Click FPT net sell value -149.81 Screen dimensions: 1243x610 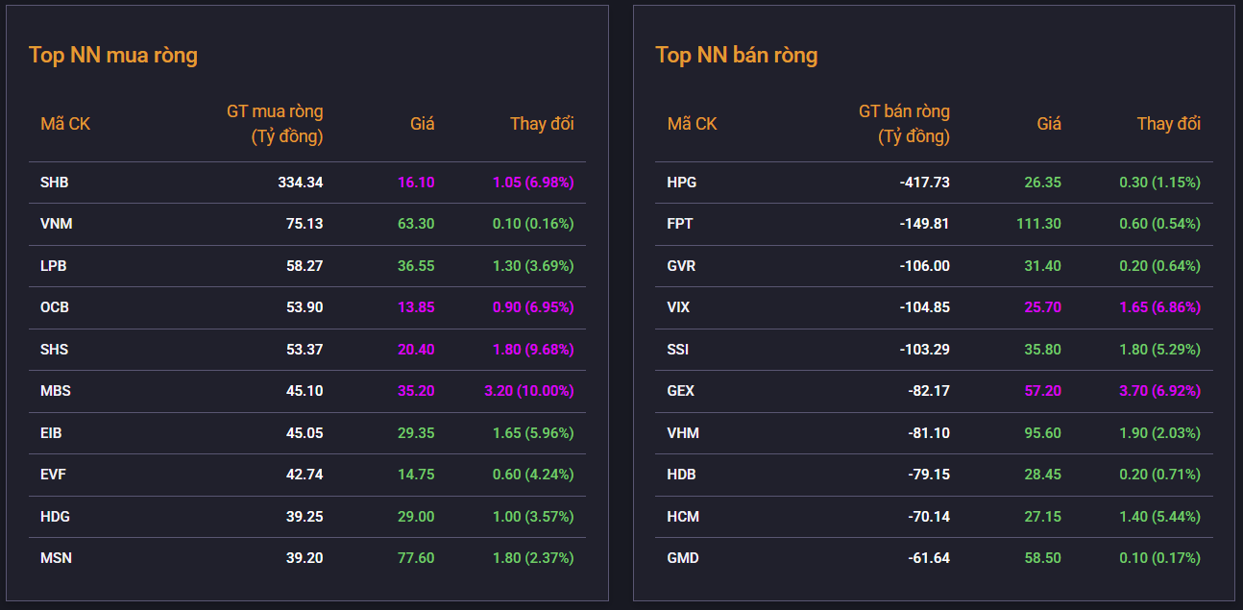[x=925, y=224]
